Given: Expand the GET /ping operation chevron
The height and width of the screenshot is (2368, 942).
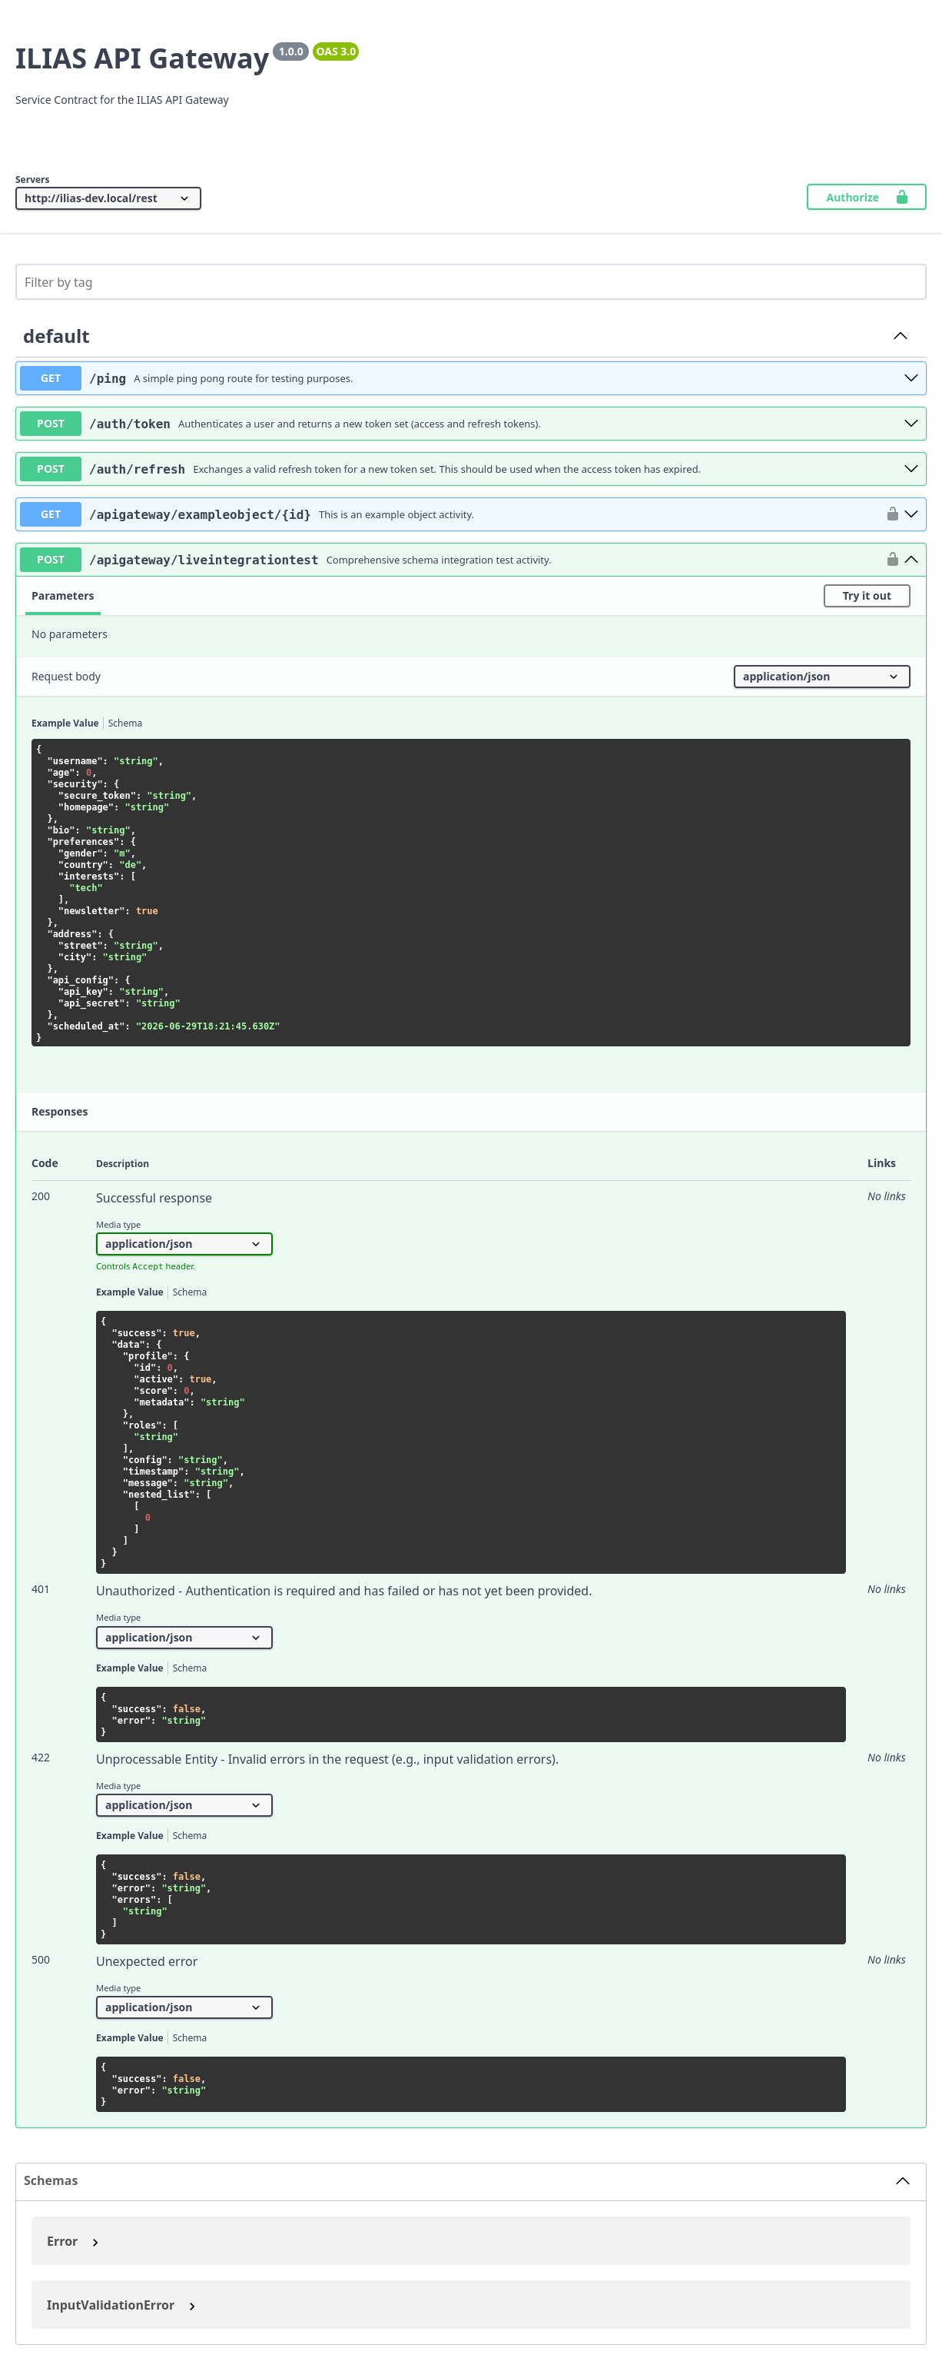Looking at the screenshot, I should click(910, 377).
